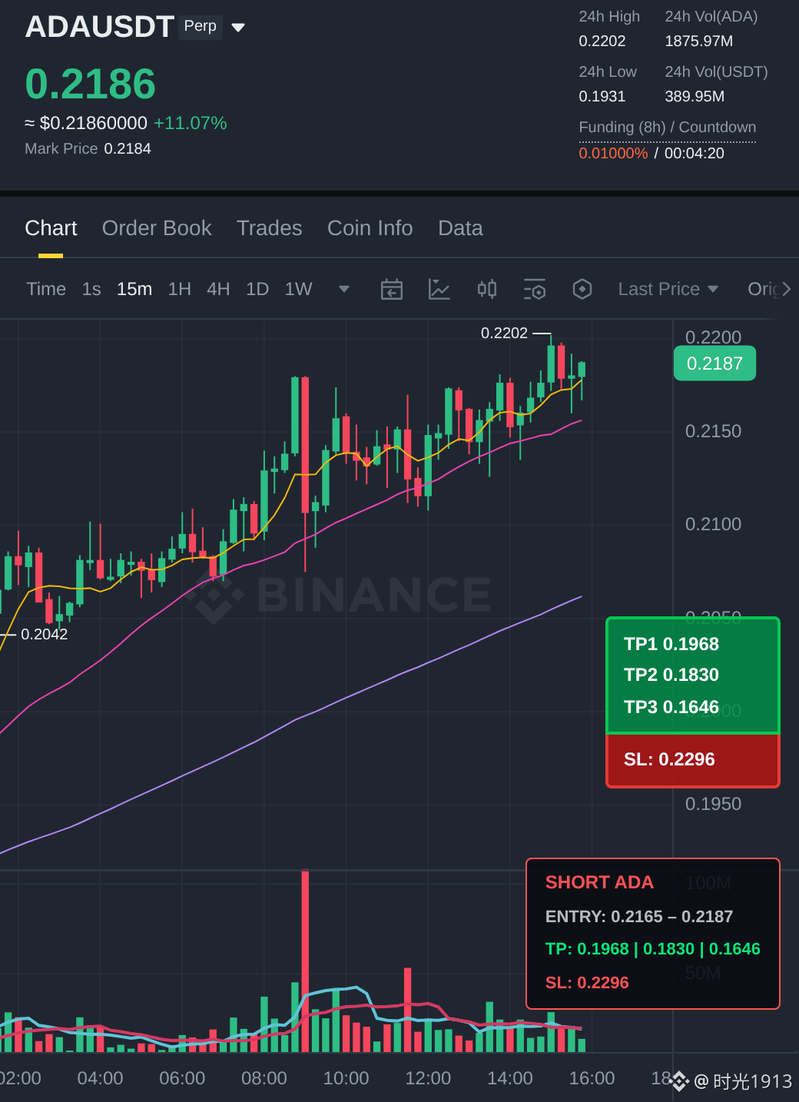
Task: Select the 1W interval
Action: pyautogui.click(x=298, y=289)
